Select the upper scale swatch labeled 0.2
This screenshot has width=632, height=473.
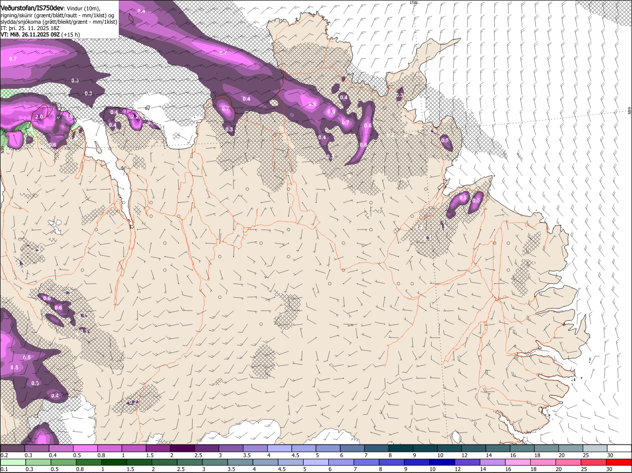[x=12, y=448]
